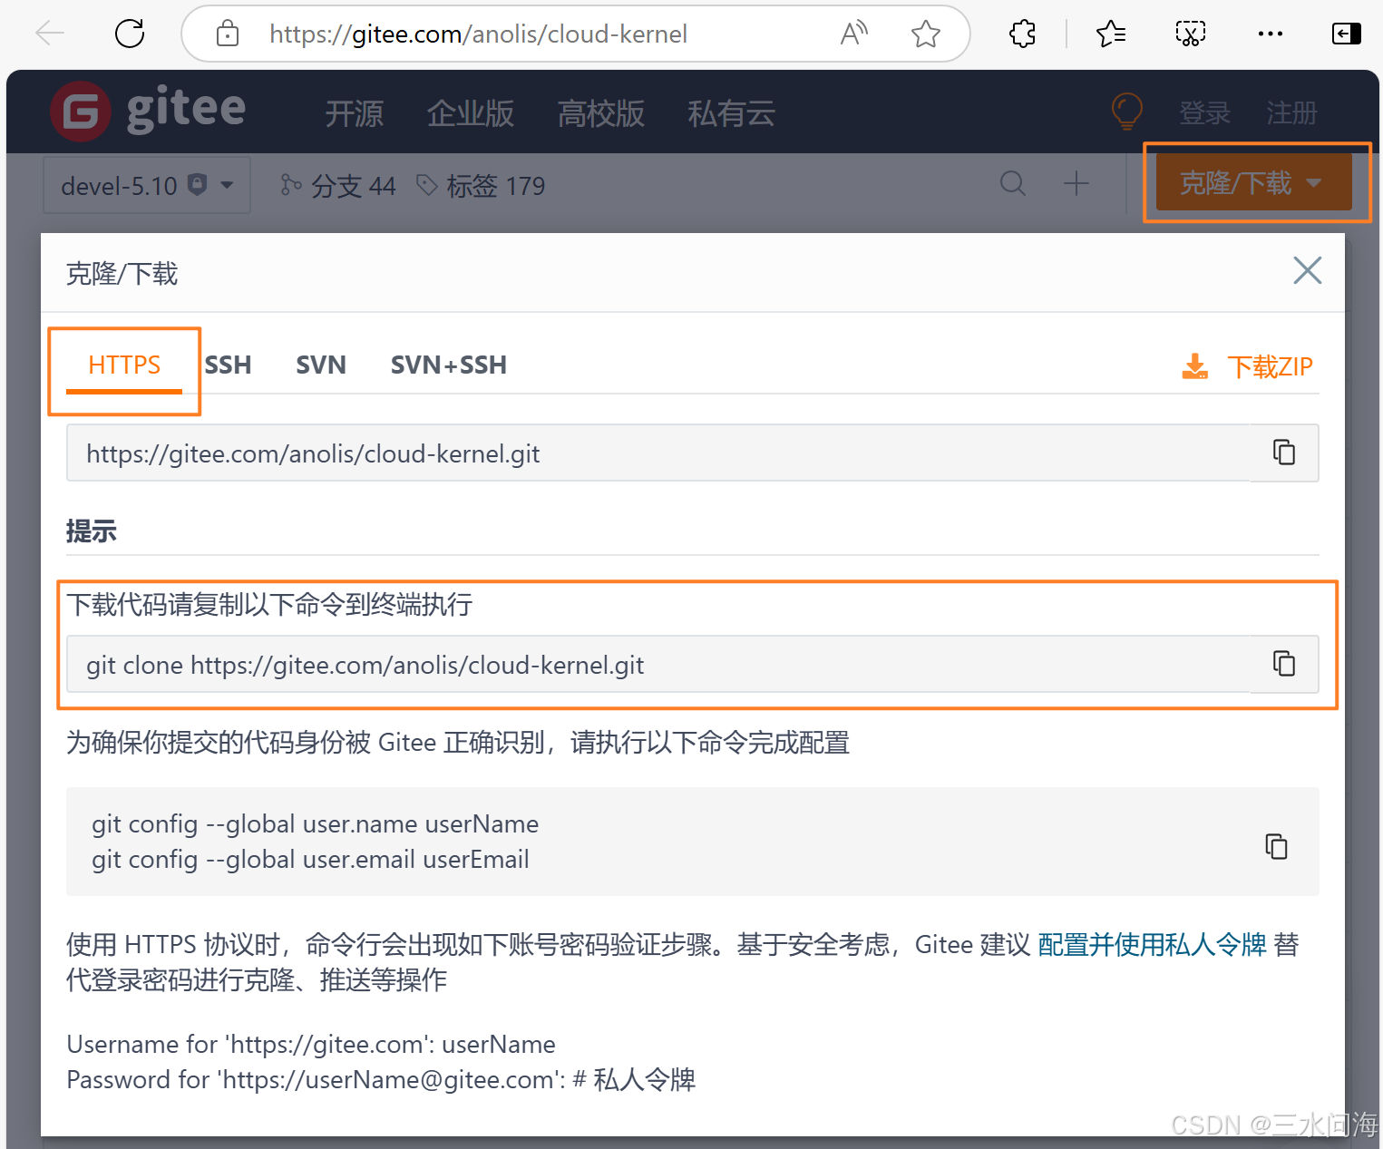Click the git config user.email line
1383x1149 pixels.
pyautogui.click(x=310, y=859)
